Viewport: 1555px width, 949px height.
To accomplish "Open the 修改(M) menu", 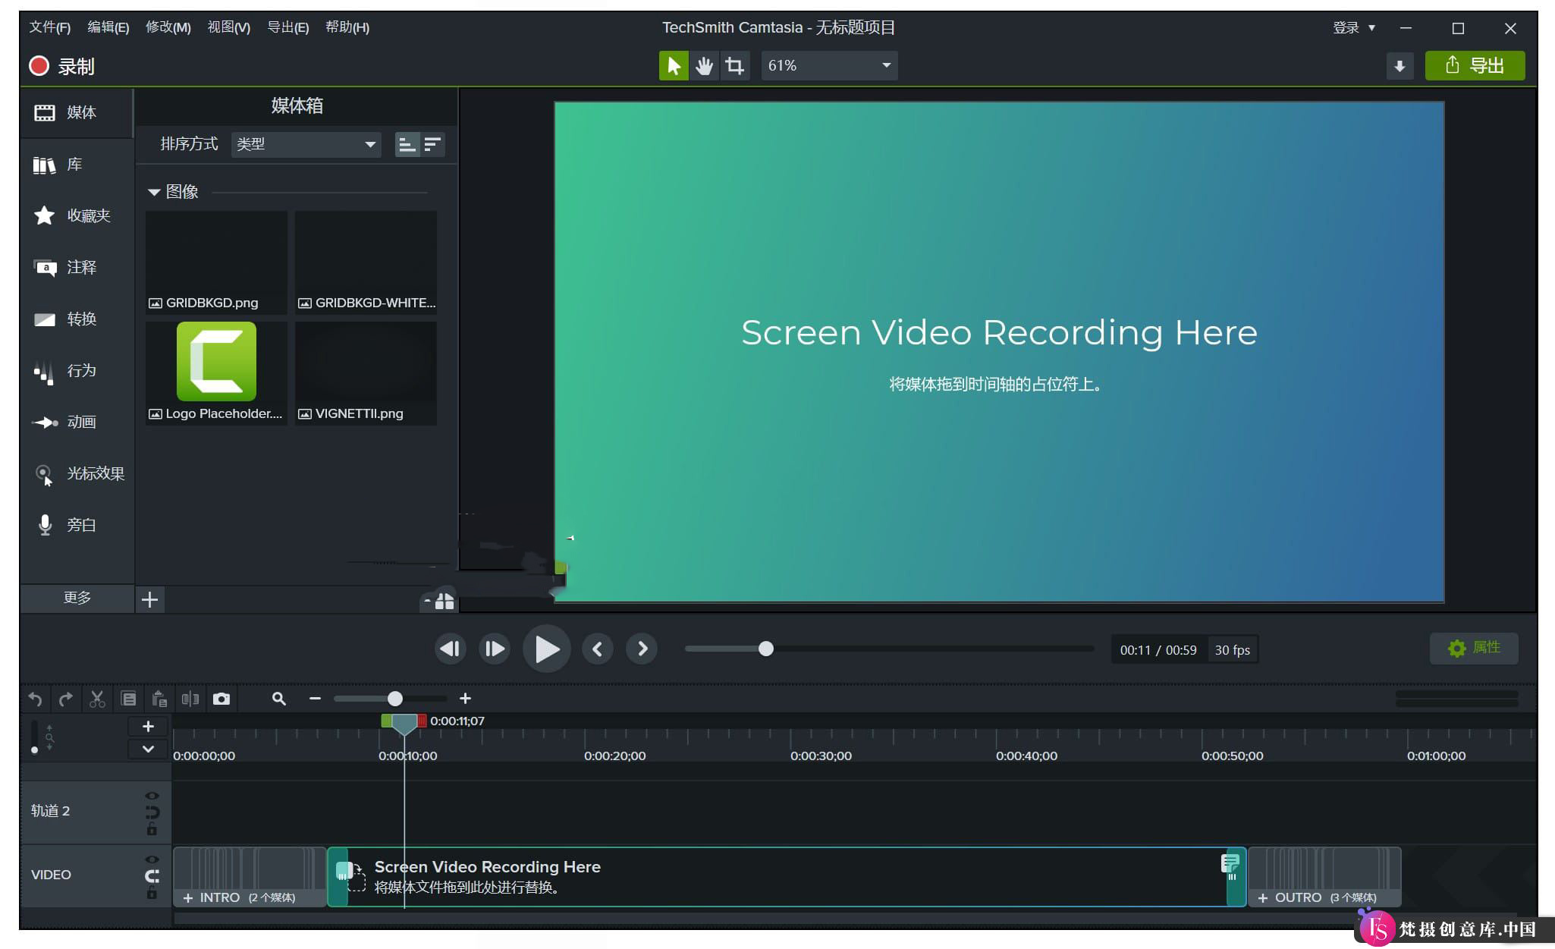I will coord(168,28).
